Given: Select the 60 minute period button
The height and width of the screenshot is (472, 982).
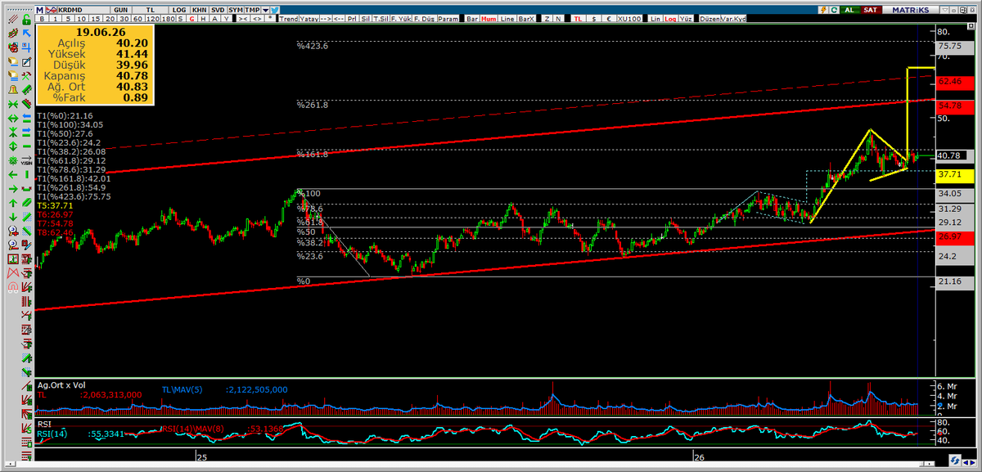Looking at the screenshot, I should (x=137, y=19).
